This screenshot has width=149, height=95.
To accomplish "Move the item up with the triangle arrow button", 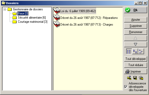I will [x=136, y=38].
